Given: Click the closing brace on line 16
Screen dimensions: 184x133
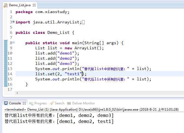Looking at the screenshot, I should tap(27, 84).
